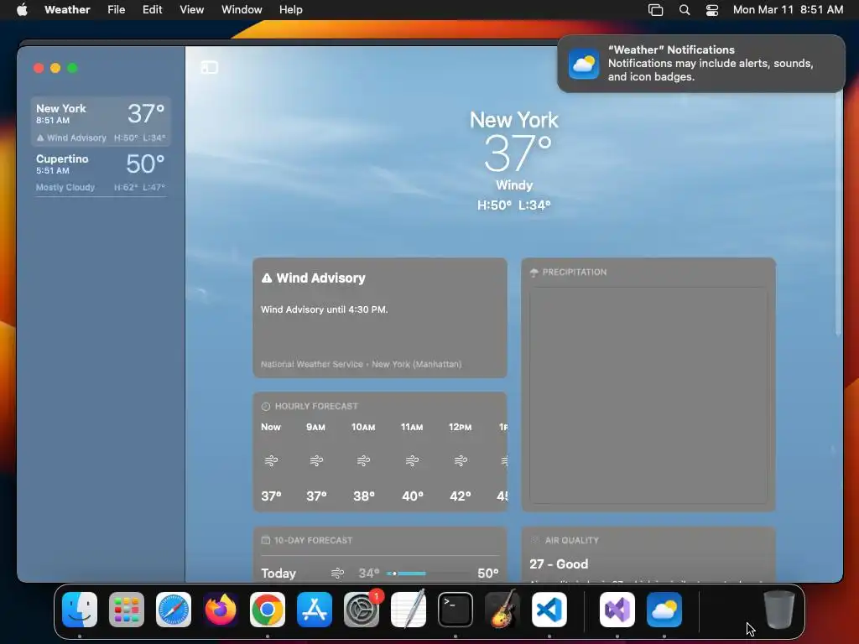Open the Window menu
Viewport: 859px width, 644px height.
point(242,10)
